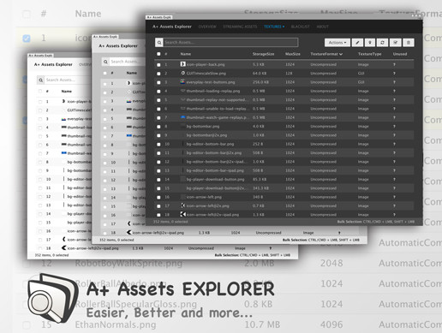Sort by Name column header in dark window
This screenshot has height=333, width=442.
point(186,54)
